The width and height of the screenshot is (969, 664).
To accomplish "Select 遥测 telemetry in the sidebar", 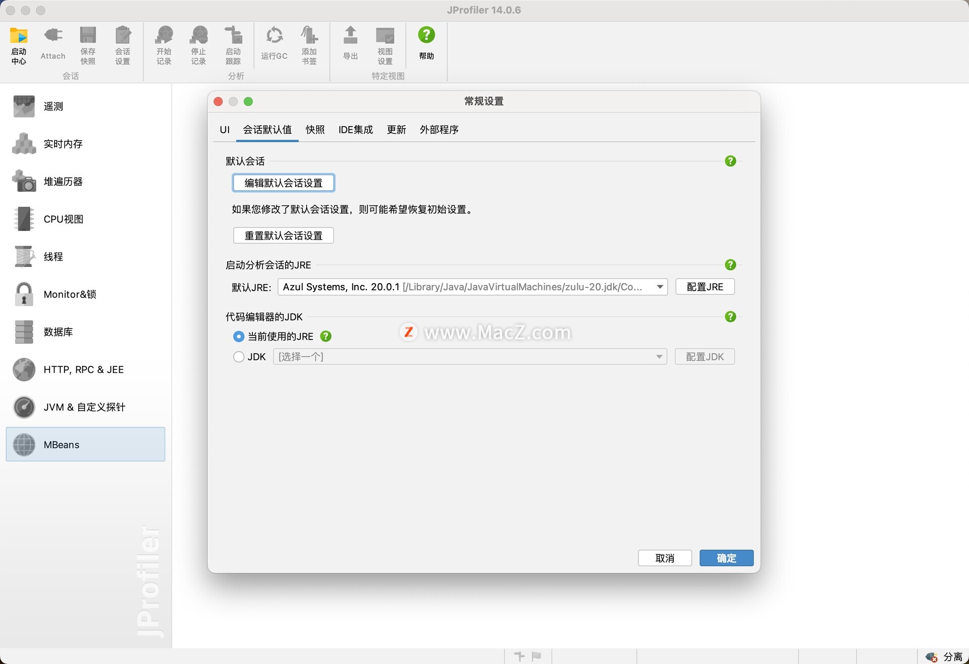I will (86, 106).
